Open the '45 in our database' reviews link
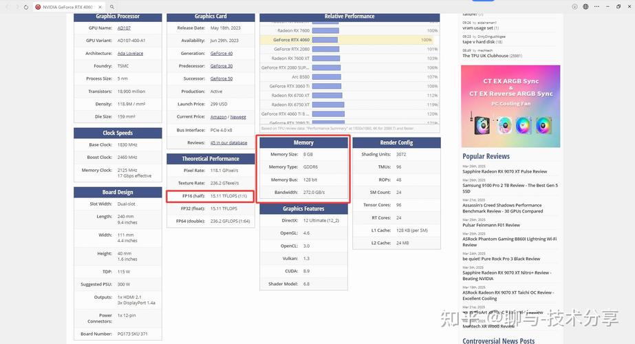 tap(228, 142)
